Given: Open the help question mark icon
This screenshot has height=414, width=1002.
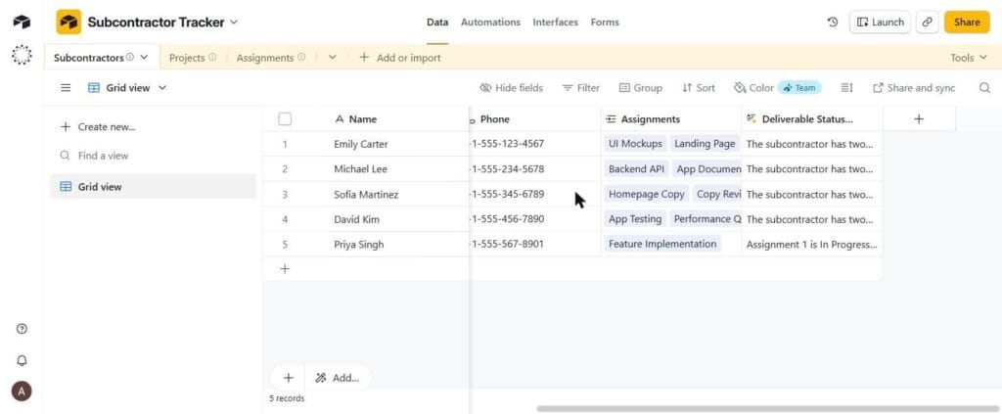Looking at the screenshot, I should [x=22, y=329].
